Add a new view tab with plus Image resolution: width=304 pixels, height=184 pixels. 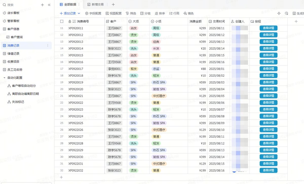click(x=113, y=5)
